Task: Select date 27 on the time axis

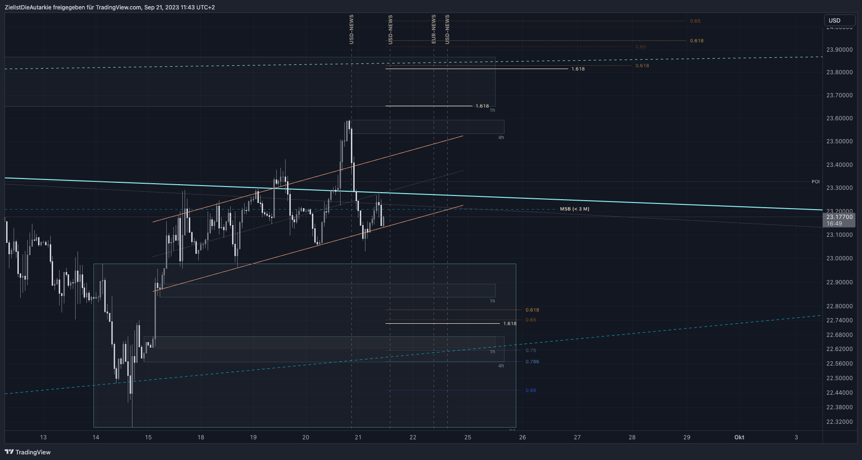Action: click(577, 437)
